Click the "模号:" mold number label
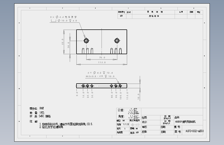 [177, 127]
